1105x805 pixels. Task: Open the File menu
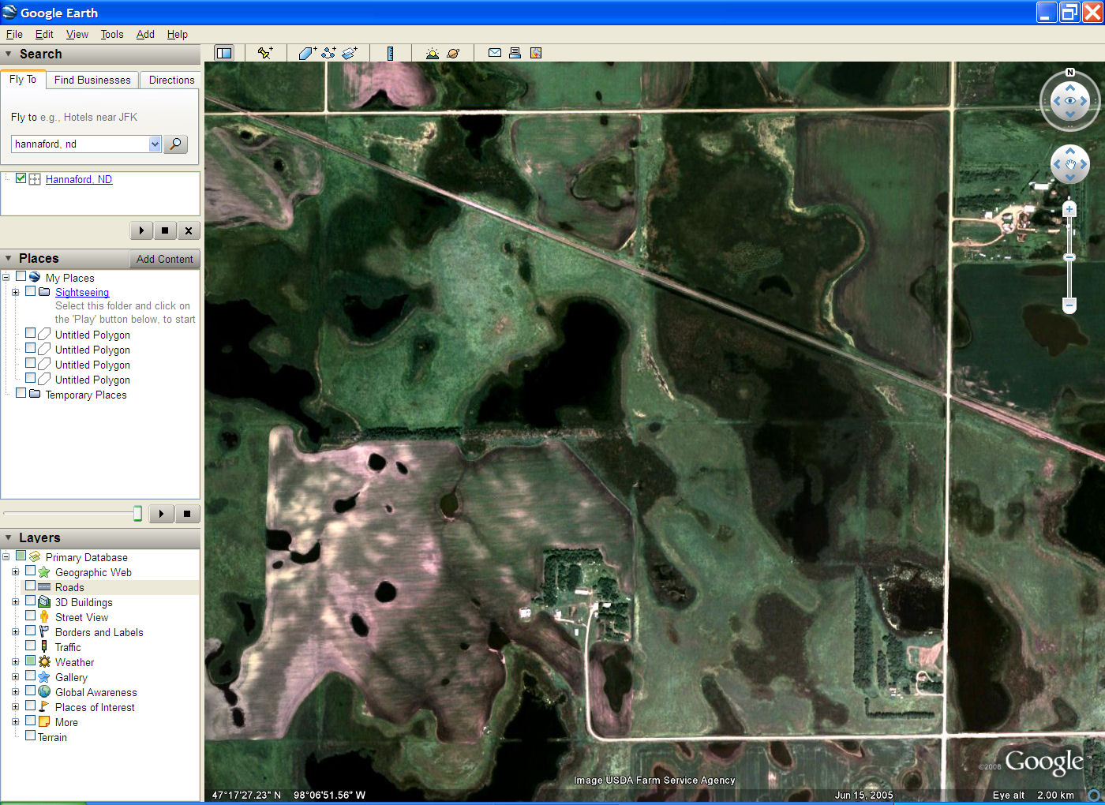14,34
